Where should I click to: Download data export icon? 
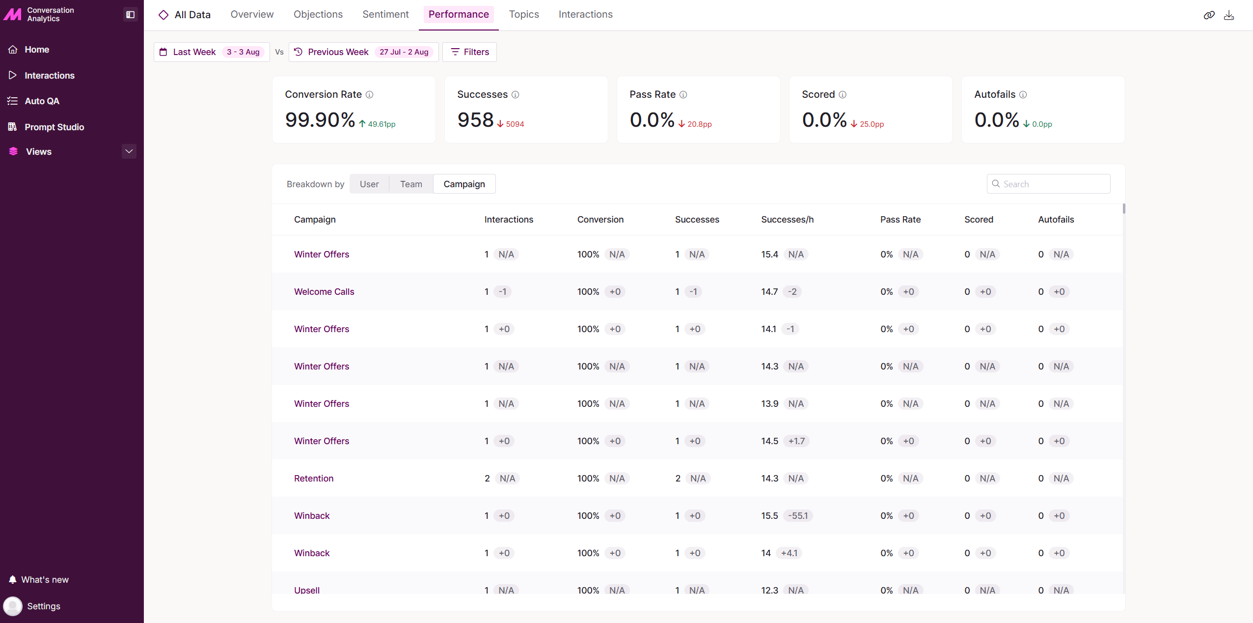[x=1229, y=15]
